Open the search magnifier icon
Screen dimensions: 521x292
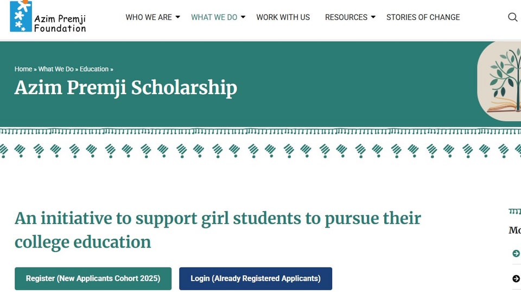click(x=513, y=17)
